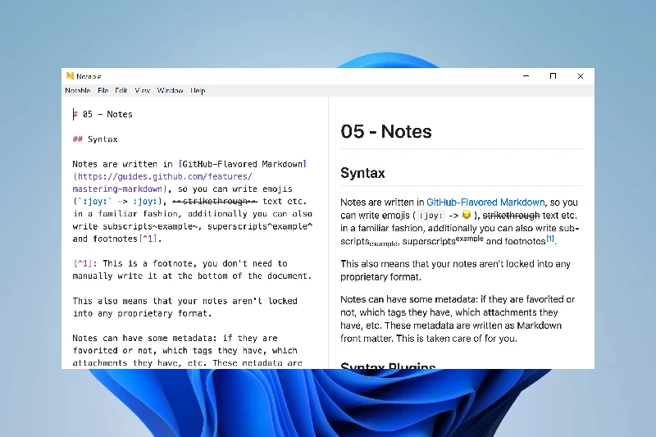Open the File menu
Image resolution: width=656 pixels, height=437 pixels.
[x=103, y=90]
